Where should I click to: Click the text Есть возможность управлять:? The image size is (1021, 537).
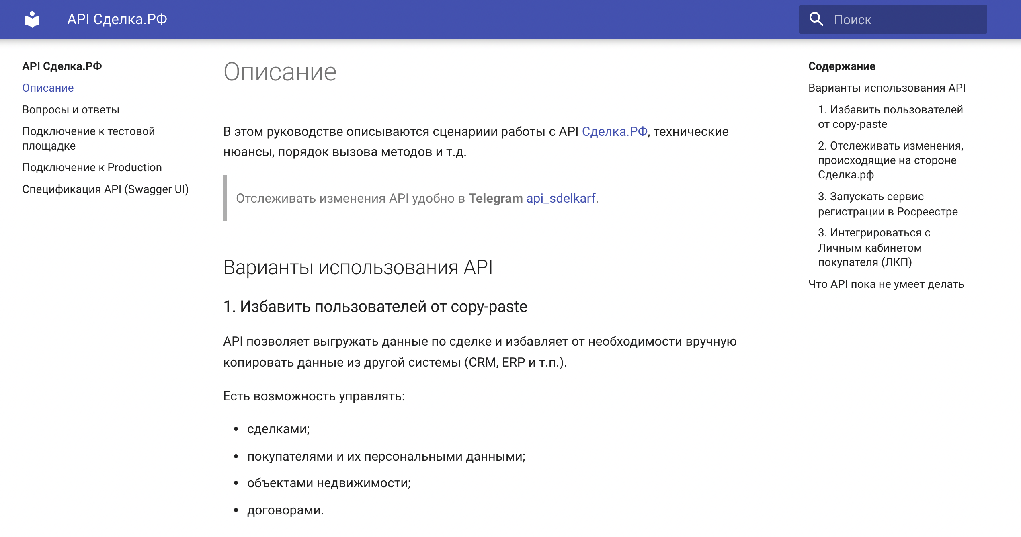[314, 396]
